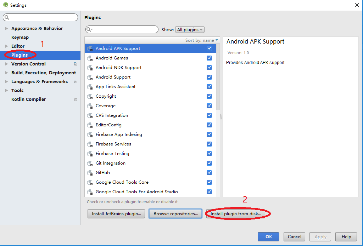Click the Android Games plugin icon
Image resolution: width=363 pixels, height=246 pixels.
(x=90, y=58)
